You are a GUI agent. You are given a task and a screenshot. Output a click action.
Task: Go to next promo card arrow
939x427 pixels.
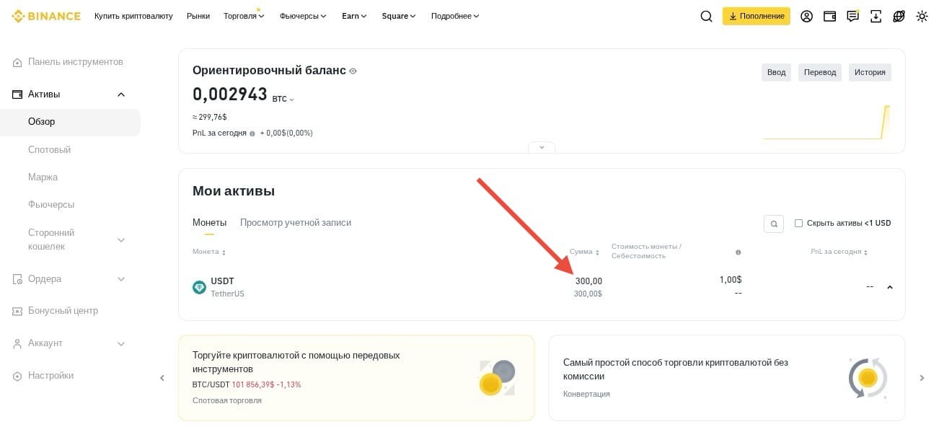pos(922,378)
